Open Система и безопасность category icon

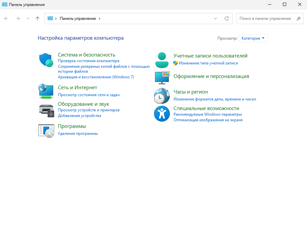(x=46, y=60)
